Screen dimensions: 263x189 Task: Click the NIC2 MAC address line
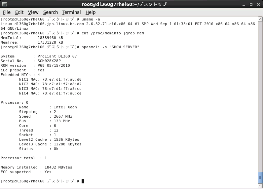click(50, 84)
